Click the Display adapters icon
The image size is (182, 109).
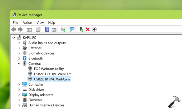pyautogui.click(x=25, y=95)
